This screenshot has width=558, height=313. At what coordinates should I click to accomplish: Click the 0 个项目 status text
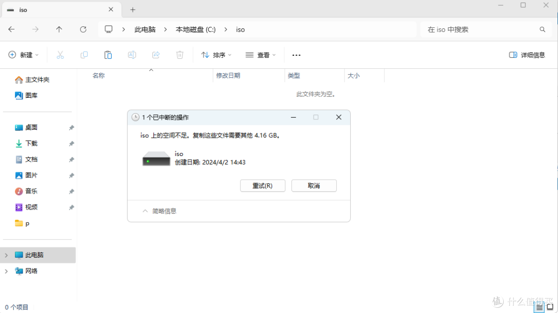(17, 307)
